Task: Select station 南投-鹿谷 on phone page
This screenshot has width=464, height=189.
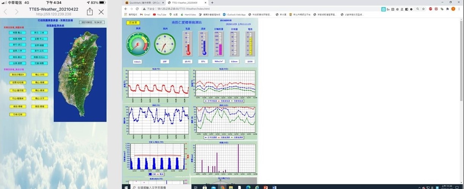Action: coord(17,57)
